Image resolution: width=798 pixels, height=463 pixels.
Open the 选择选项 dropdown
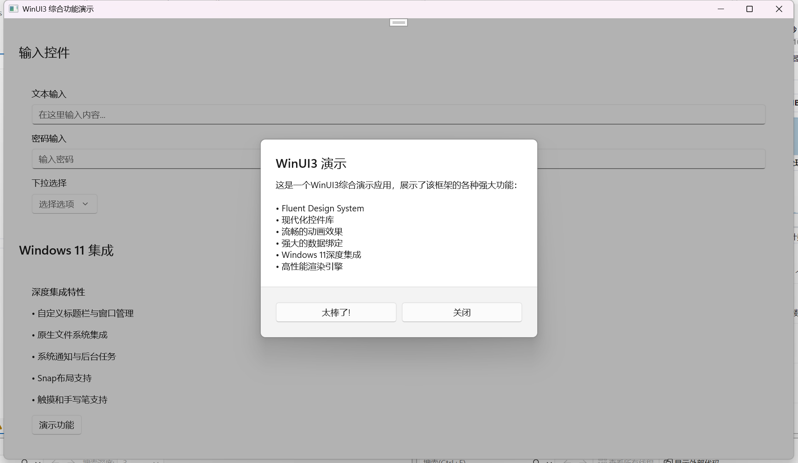pos(64,204)
